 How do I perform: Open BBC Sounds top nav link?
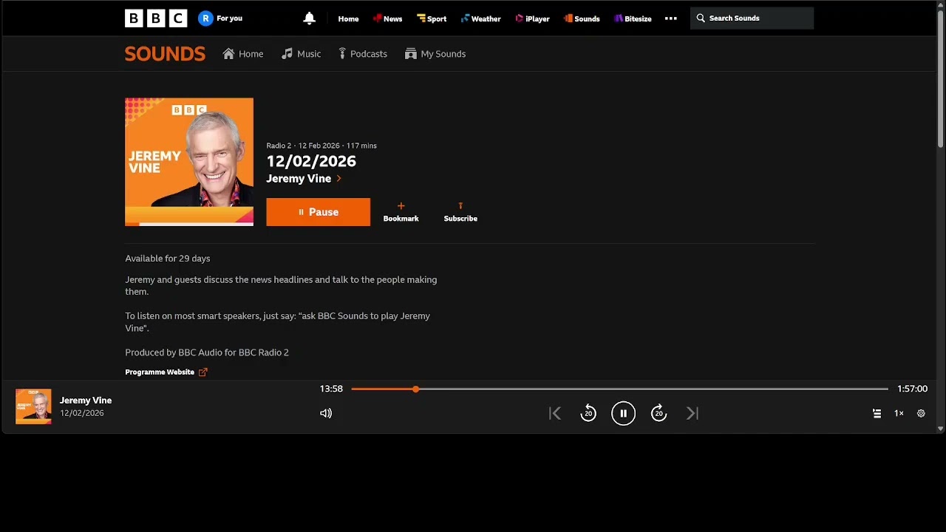click(x=582, y=18)
